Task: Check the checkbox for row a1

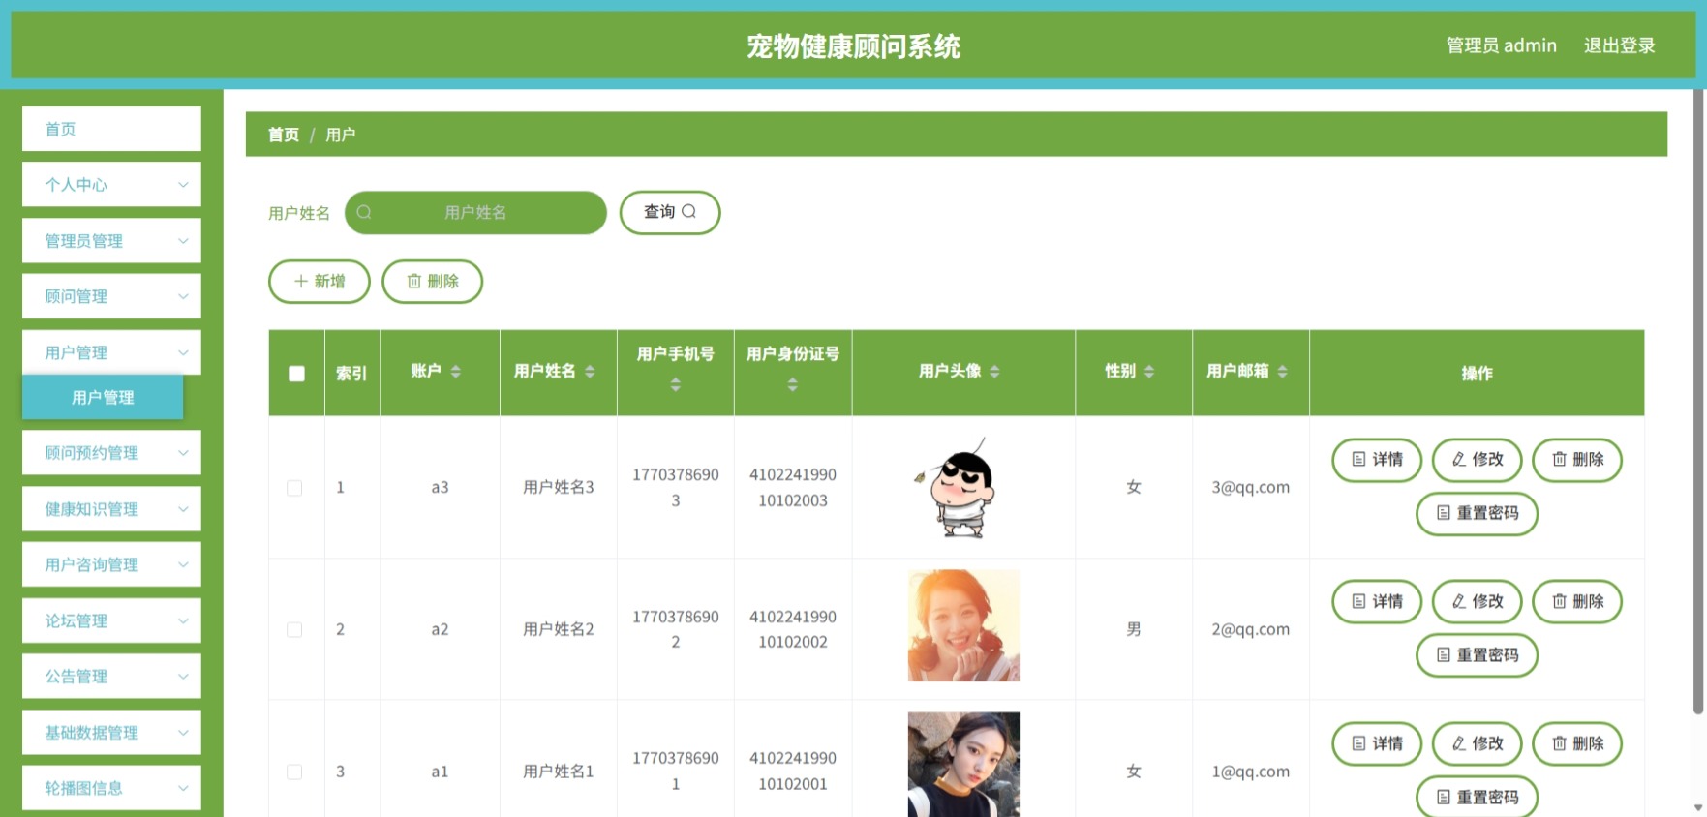Action: pyautogui.click(x=294, y=772)
